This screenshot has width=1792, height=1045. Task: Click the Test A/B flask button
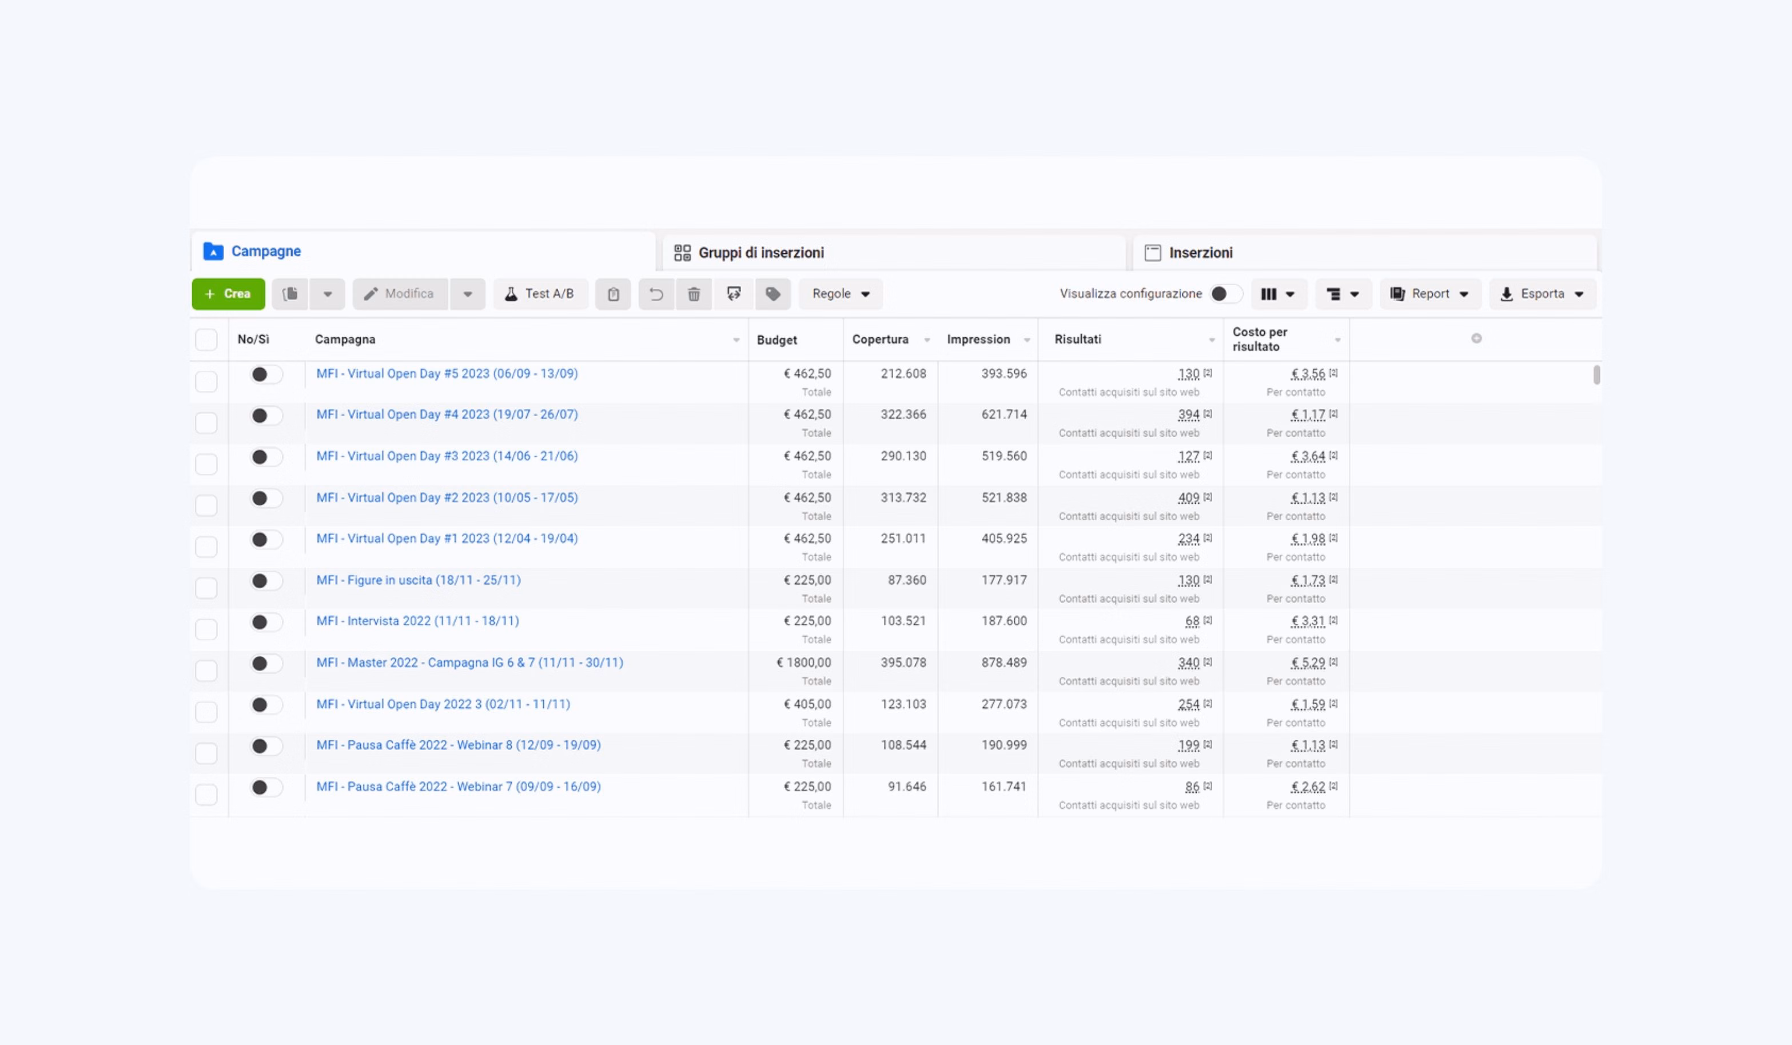point(540,294)
